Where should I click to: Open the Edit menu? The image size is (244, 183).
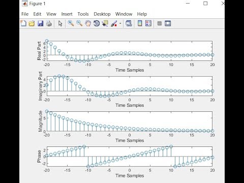(x=37, y=14)
